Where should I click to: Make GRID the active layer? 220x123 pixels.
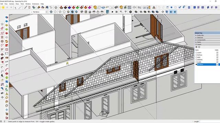tap(196, 57)
